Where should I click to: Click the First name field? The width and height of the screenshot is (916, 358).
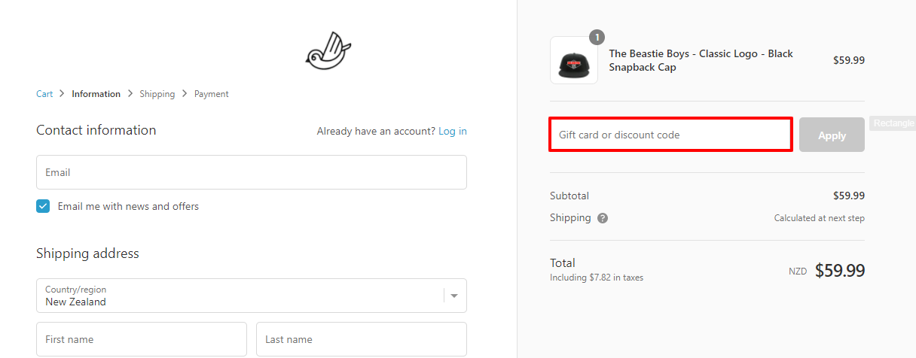[142, 339]
